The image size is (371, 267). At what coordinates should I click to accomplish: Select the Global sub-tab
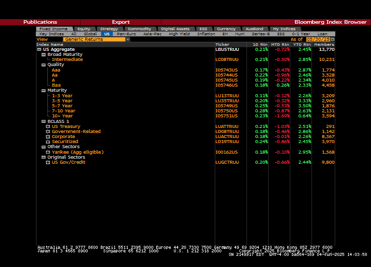(90, 34)
